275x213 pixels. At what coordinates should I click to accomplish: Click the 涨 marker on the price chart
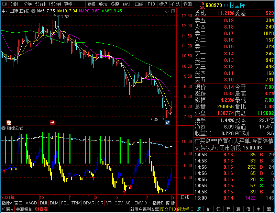(x=52, y=122)
